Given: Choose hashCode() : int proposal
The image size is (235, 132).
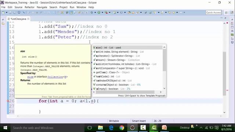Looking at the screenshot, I should coord(127,77).
